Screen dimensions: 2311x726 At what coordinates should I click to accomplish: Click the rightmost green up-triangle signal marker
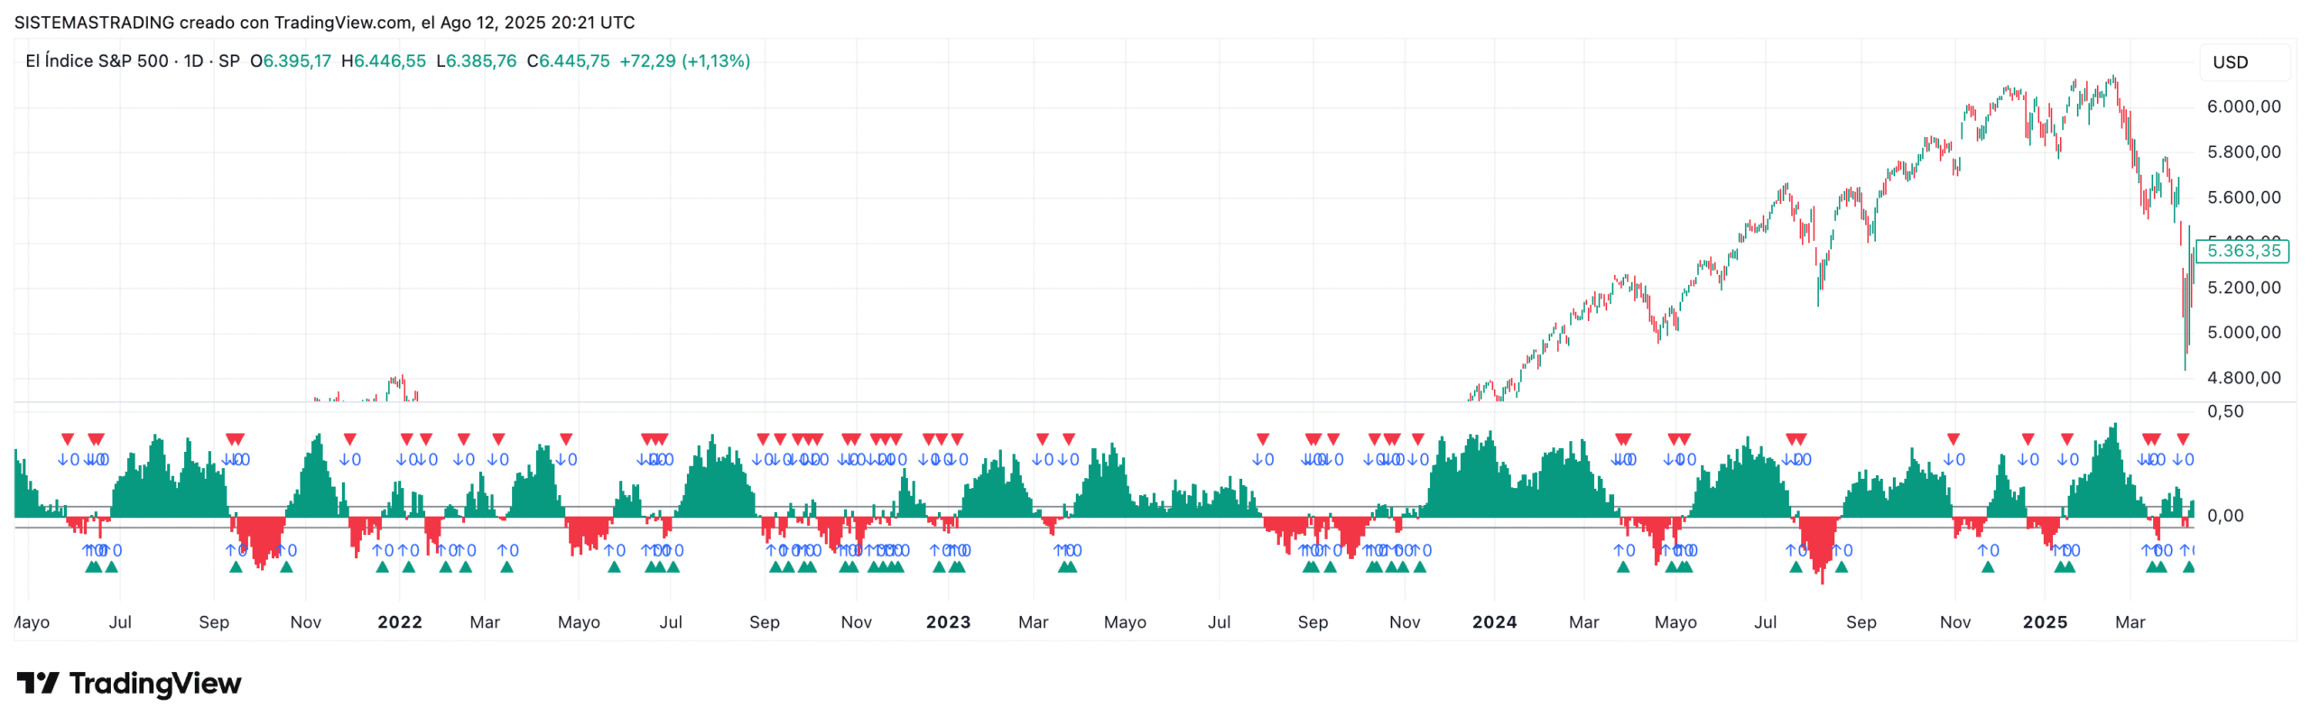[x=2188, y=566]
